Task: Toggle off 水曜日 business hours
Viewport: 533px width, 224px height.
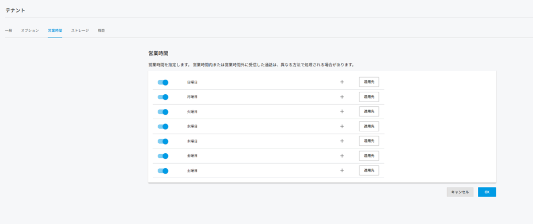Action: [x=163, y=127]
